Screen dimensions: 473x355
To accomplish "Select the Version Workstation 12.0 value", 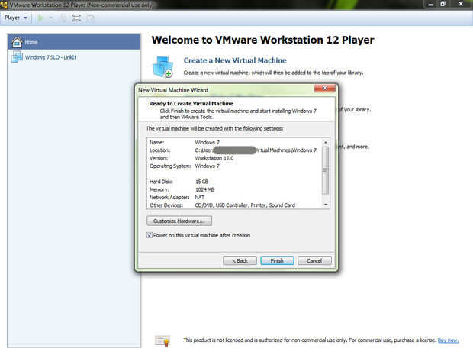I will (x=214, y=158).
